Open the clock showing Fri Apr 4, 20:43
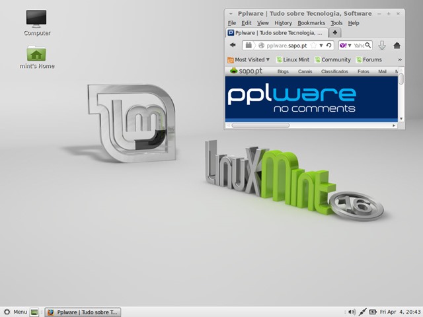 click(x=400, y=312)
